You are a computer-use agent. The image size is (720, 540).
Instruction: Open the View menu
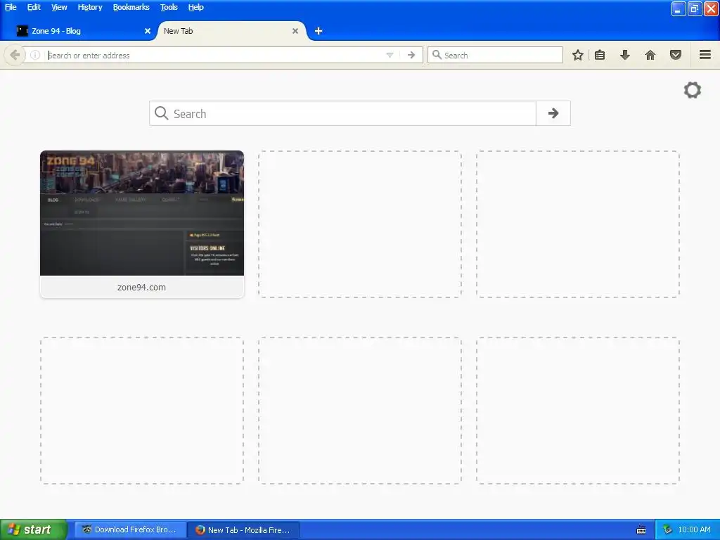pyautogui.click(x=59, y=7)
